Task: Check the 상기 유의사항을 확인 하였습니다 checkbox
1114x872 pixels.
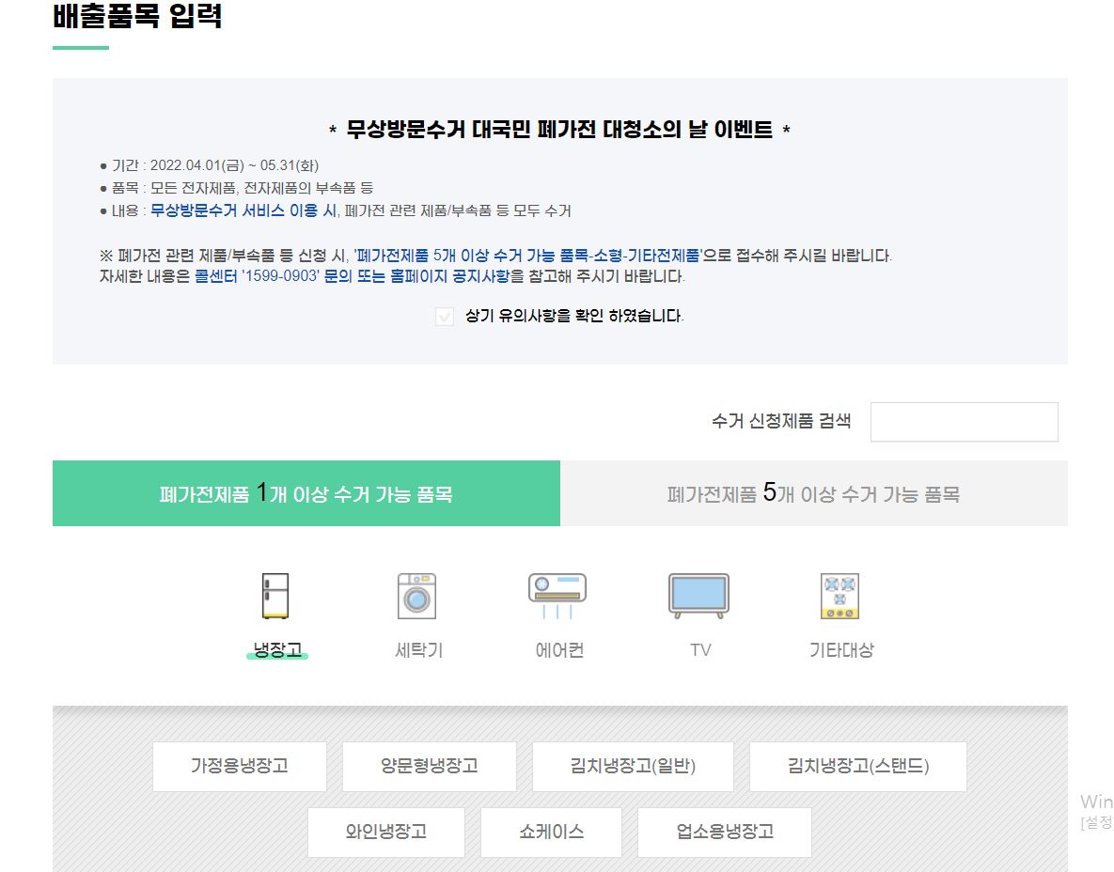Action: point(445,316)
